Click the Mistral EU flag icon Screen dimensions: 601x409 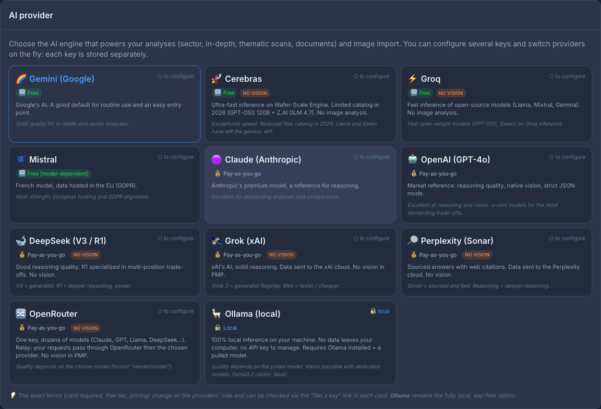click(21, 160)
